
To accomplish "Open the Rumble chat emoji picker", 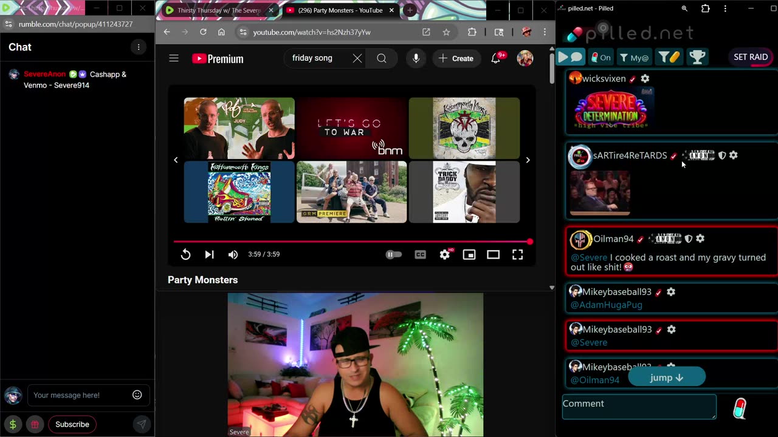I will (137, 395).
